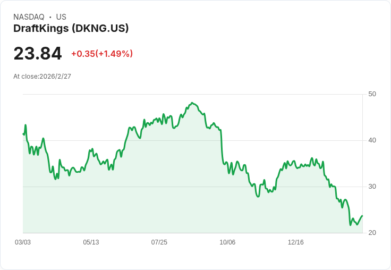Click the 10/06 date axis label
The image size is (391, 270).
click(227, 242)
